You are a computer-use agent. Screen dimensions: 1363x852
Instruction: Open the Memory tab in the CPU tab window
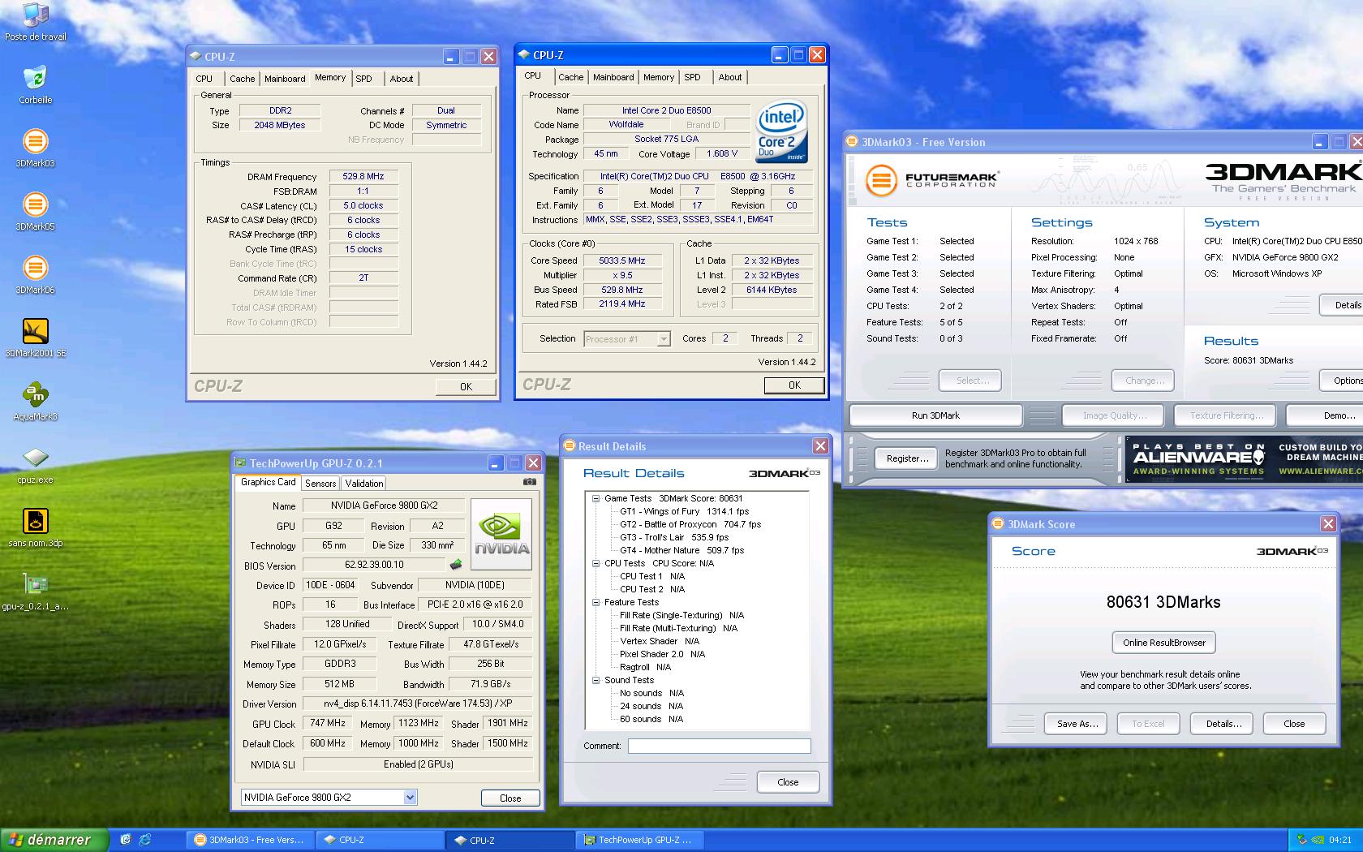point(659,77)
